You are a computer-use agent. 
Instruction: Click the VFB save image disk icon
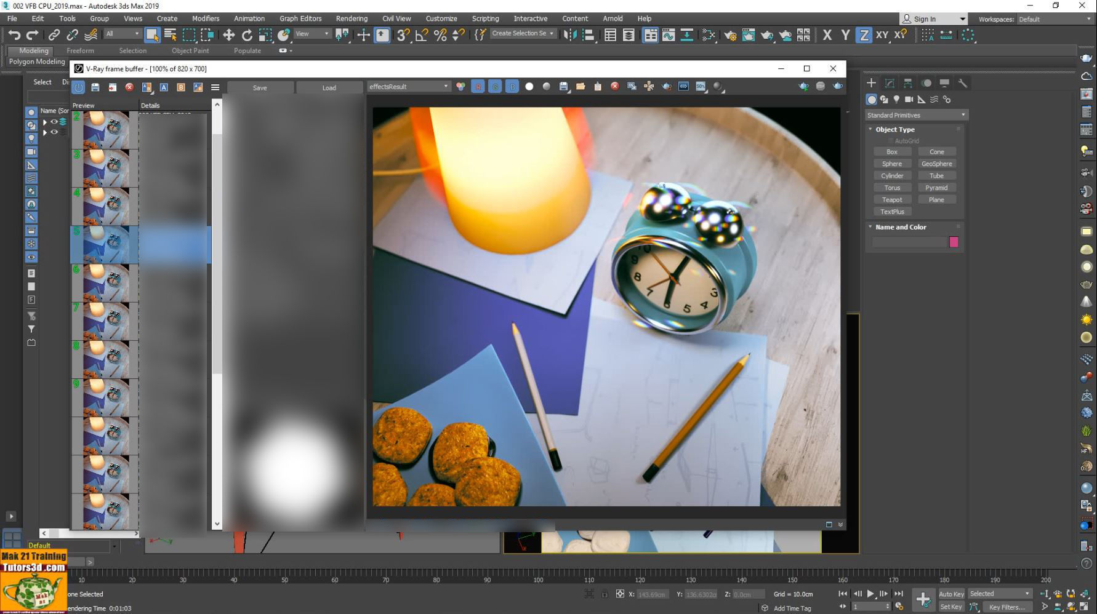coord(563,87)
